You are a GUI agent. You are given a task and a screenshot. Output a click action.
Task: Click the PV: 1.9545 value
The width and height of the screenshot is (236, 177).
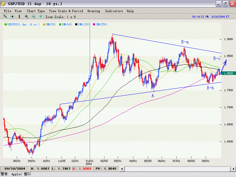click(x=106, y=169)
